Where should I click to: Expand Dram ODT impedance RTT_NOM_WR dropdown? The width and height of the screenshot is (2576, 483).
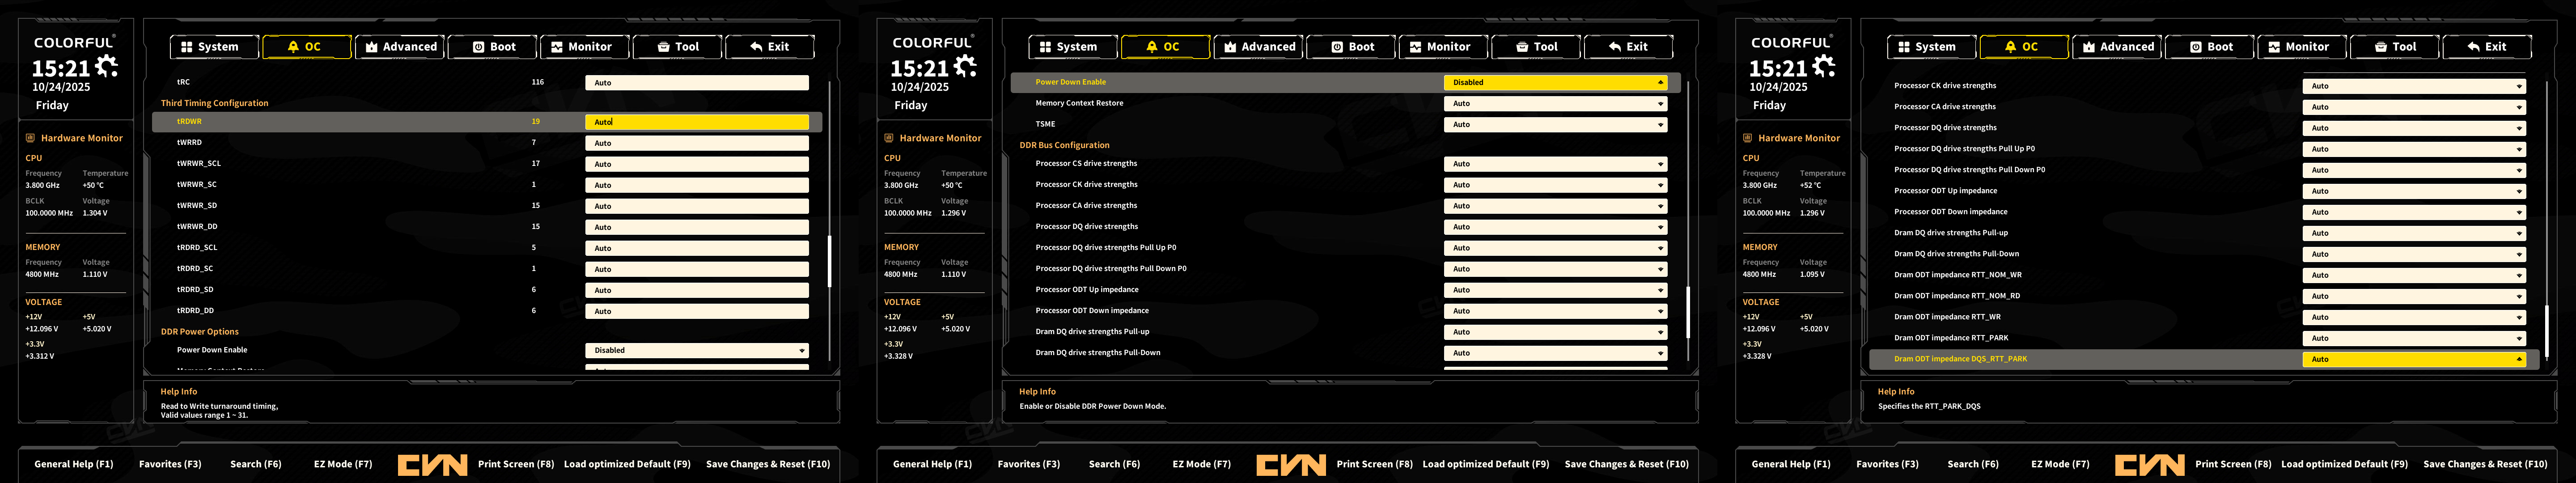click(2413, 275)
